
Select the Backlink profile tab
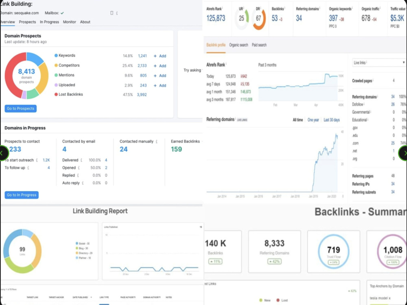tap(216, 45)
